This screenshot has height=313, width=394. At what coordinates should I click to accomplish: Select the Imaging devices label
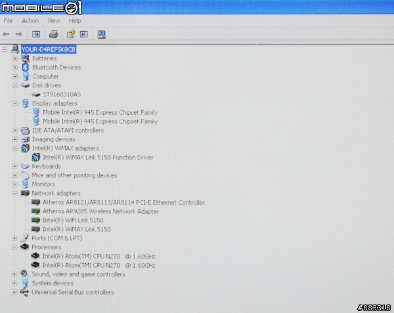54,139
